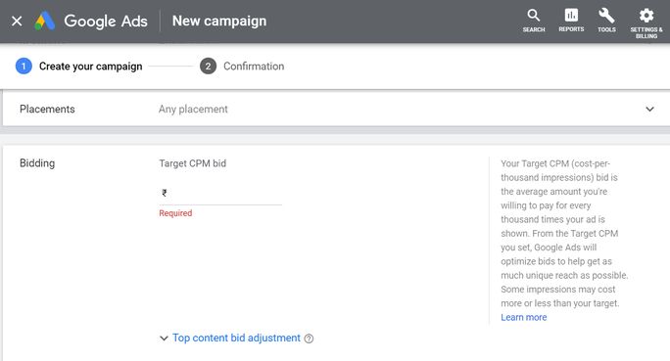The image size is (670, 361).
Task: Click the Placements row label
Action: point(47,109)
